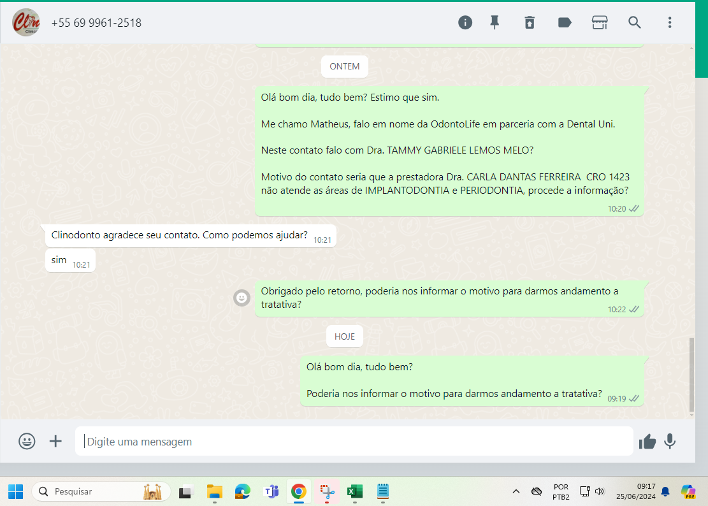Open the Windows Start menu

pyautogui.click(x=15, y=491)
